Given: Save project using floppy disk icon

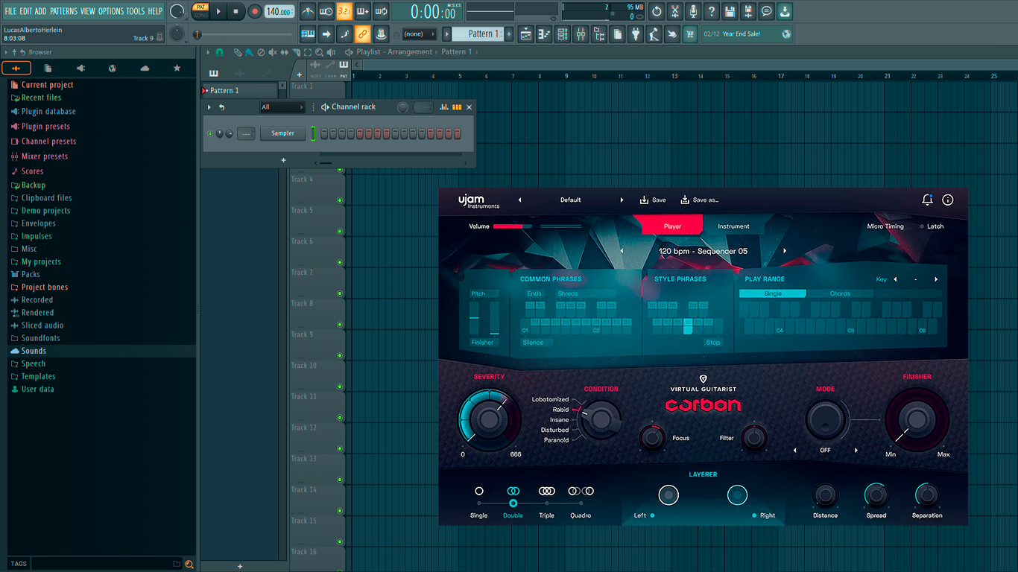Looking at the screenshot, I should 730,11.
